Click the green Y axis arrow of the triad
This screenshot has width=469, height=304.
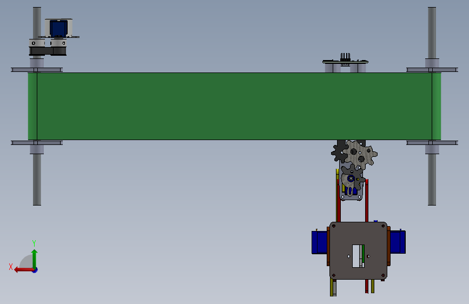[x=35, y=259]
